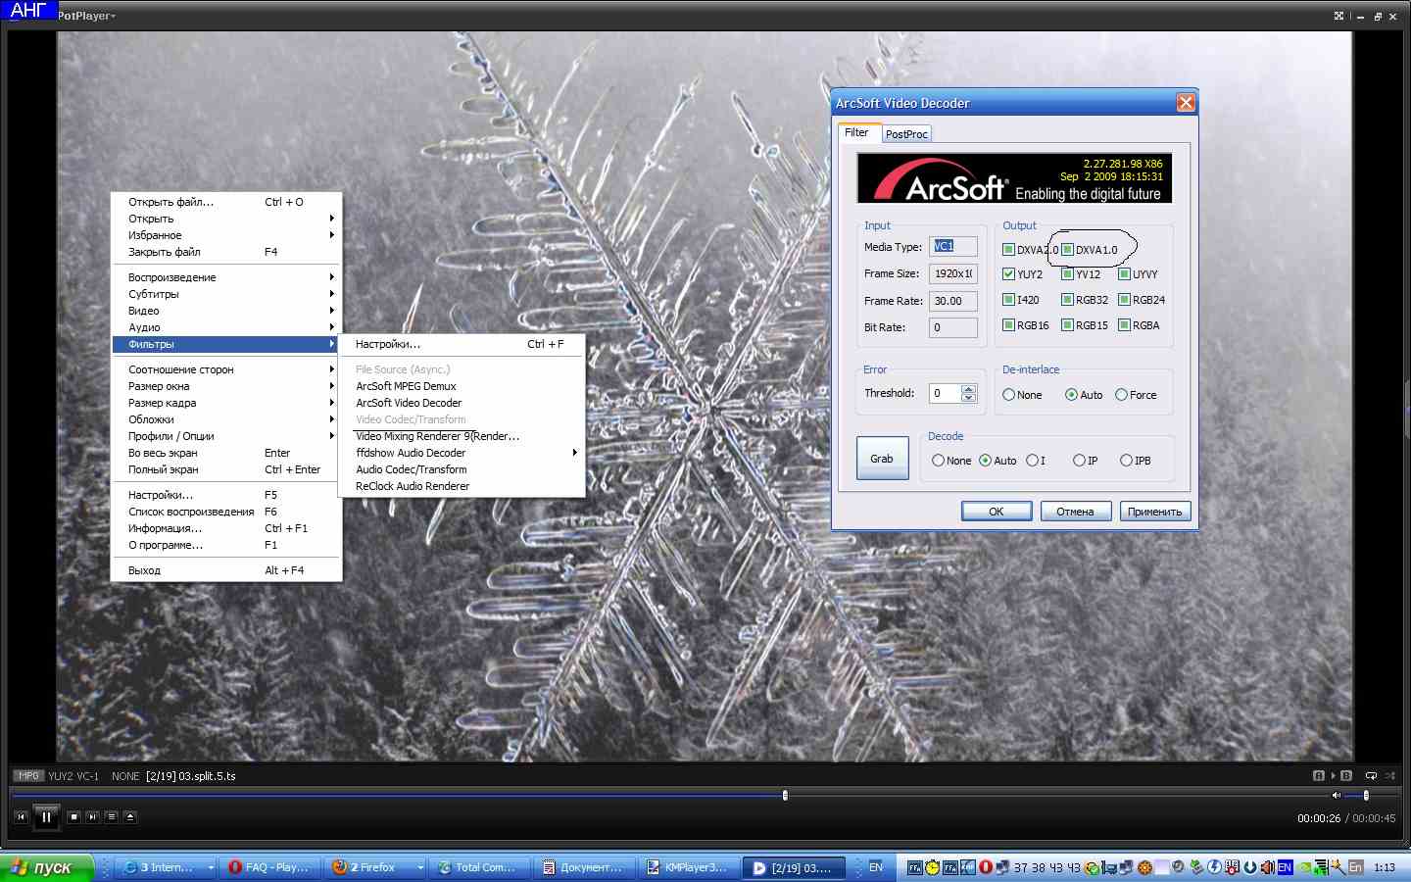Click the volume slider handle

(1366, 795)
